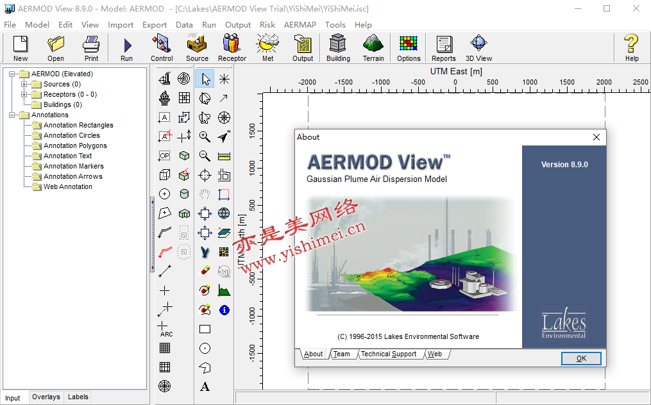Pick the green cylinder circular building tool

pos(184,194)
